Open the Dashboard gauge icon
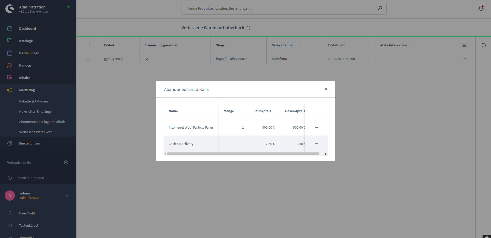This screenshot has width=491, height=238. coord(10,28)
